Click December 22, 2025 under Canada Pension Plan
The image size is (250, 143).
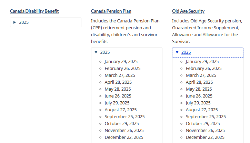pyautogui.click(x=124, y=137)
